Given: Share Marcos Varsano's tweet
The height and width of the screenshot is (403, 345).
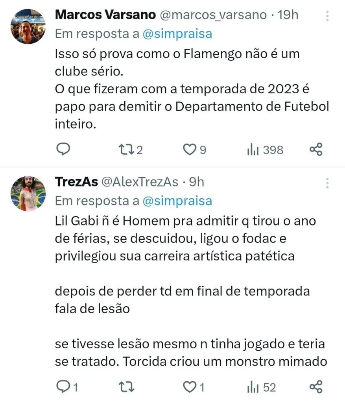Looking at the screenshot, I should pos(316,150).
